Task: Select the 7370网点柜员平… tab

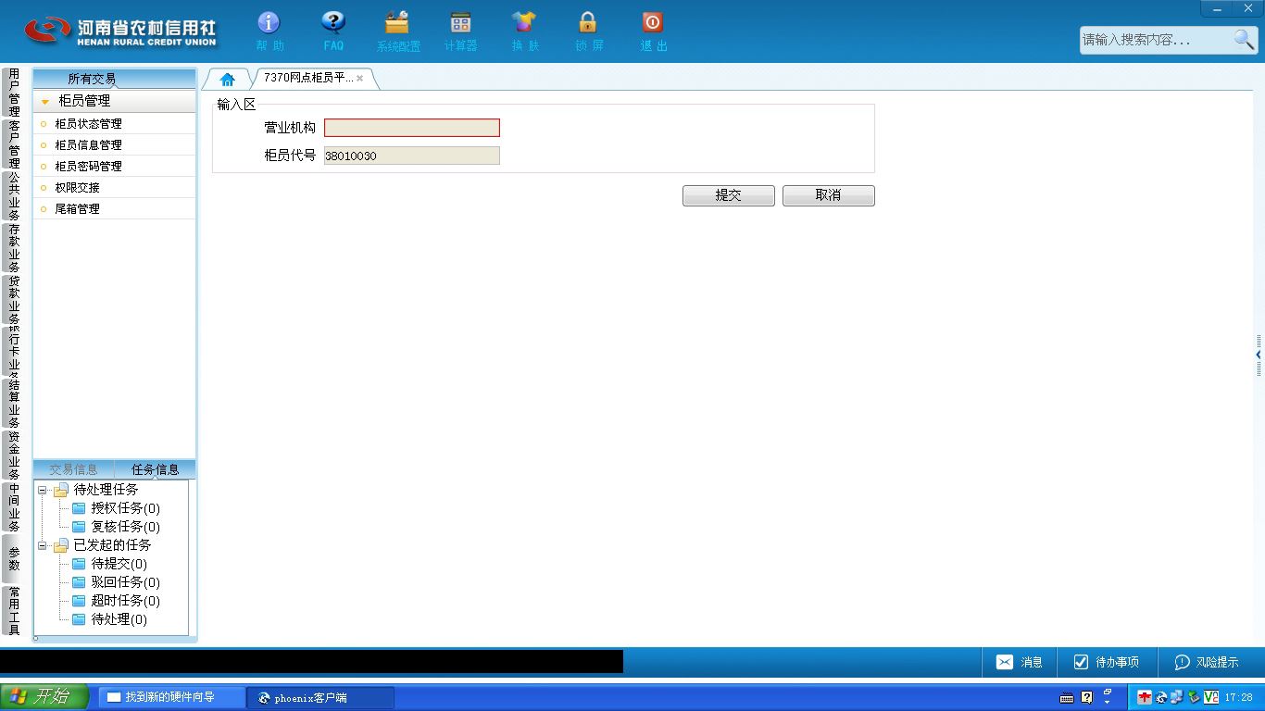Action: [x=307, y=78]
